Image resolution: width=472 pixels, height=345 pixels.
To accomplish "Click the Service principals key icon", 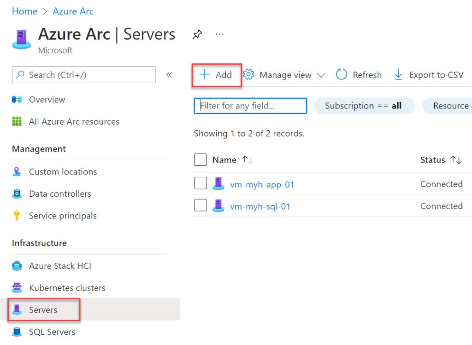I will (x=17, y=216).
